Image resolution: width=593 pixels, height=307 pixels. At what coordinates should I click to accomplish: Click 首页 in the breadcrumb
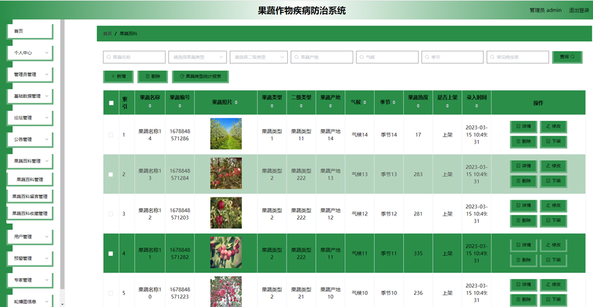108,33
